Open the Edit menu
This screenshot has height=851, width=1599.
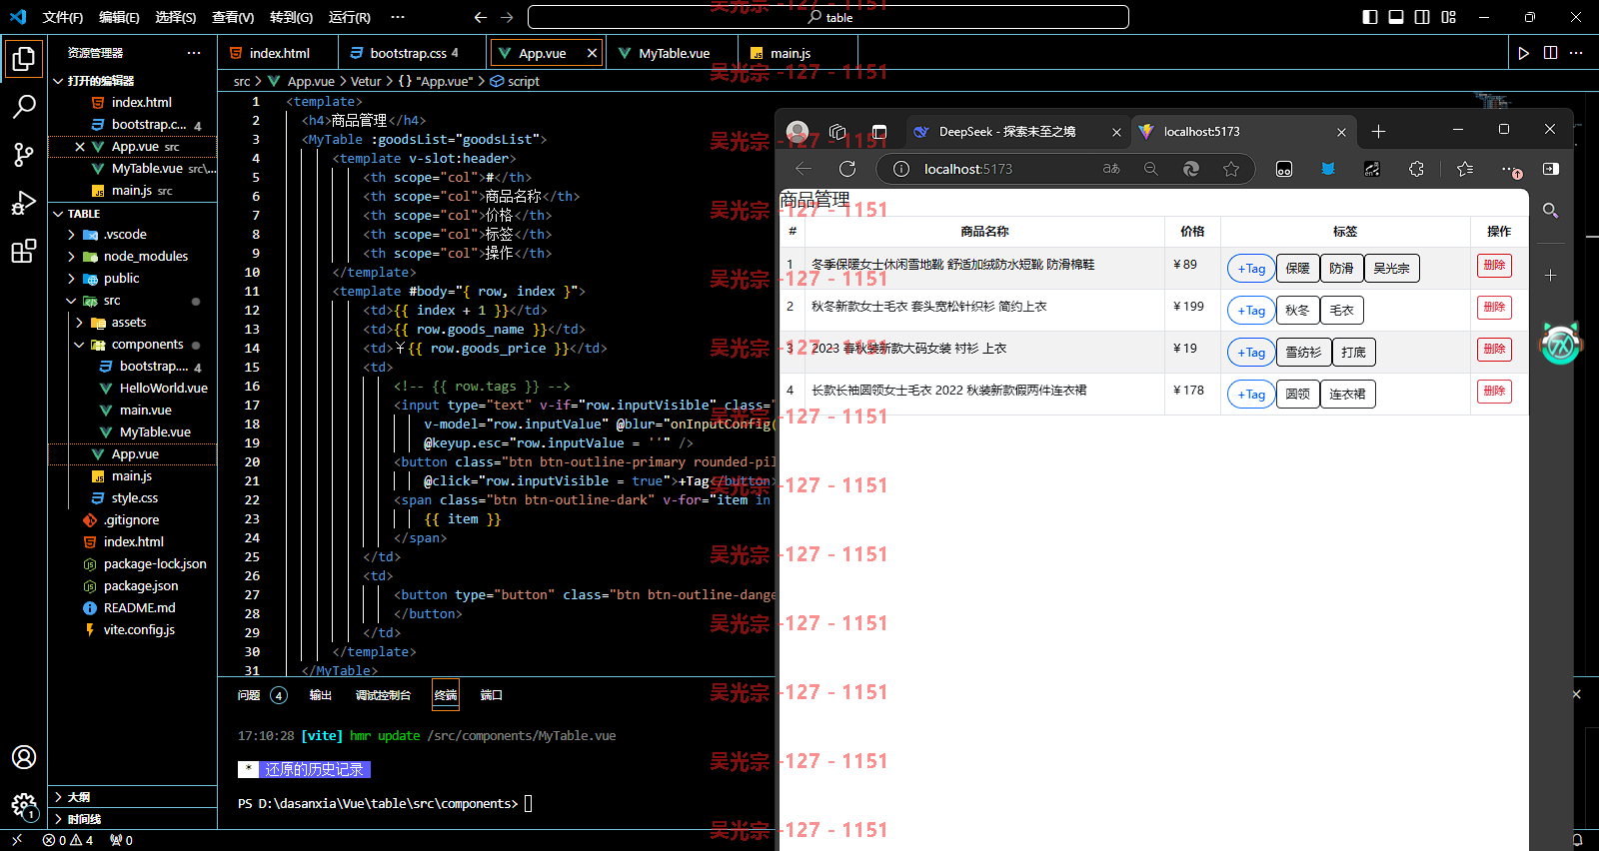(119, 17)
